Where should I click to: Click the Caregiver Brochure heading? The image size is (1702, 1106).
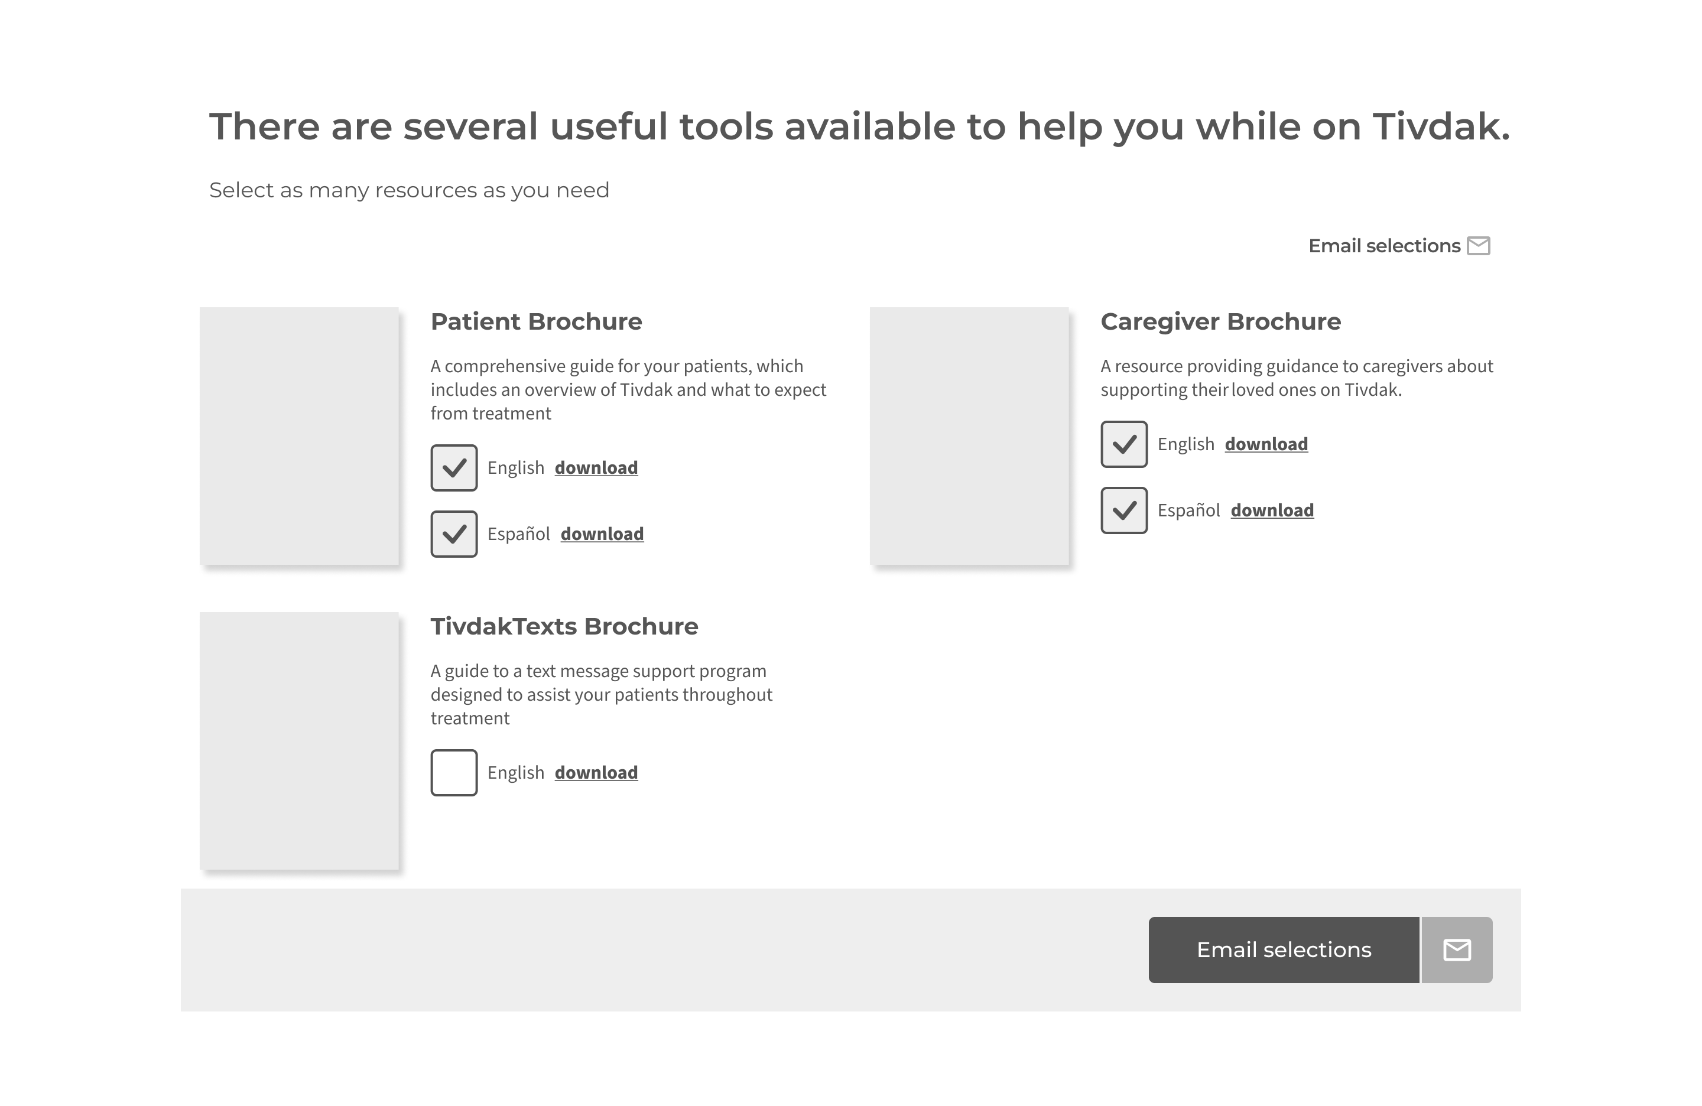click(1220, 322)
